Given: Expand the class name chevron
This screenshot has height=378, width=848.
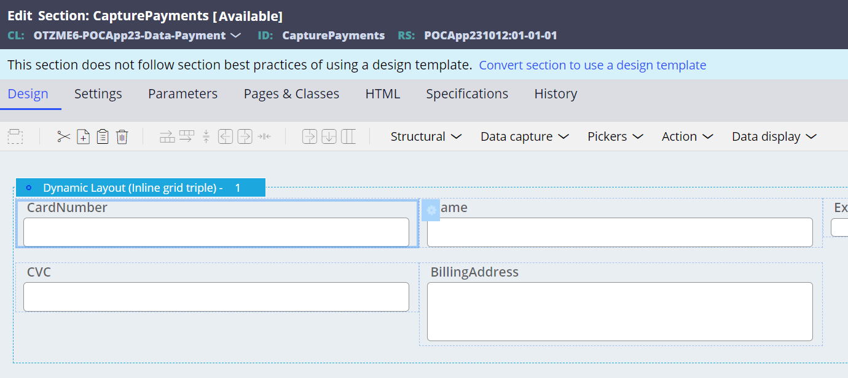Looking at the screenshot, I should coord(235,36).
